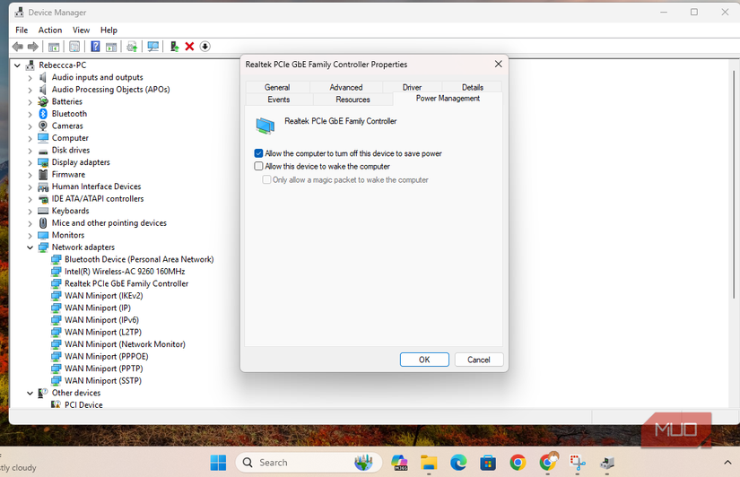This screenshot has width=740, height=477.
Task: Open Windows Start button on taskbar
Action: click(x=218, y=463)
